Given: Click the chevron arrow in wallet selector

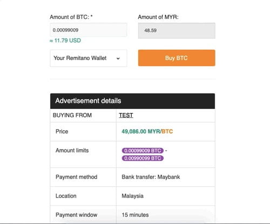Looking at the screenshot, I should pyautogui.click(x=118, y=58).
